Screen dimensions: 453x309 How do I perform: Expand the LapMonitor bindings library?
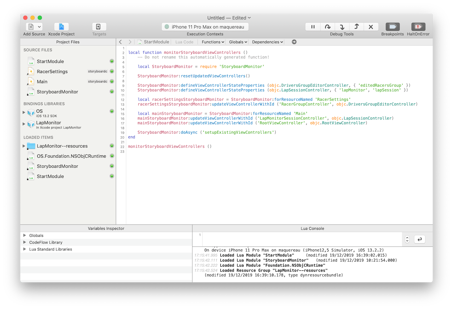pos(24,124)
